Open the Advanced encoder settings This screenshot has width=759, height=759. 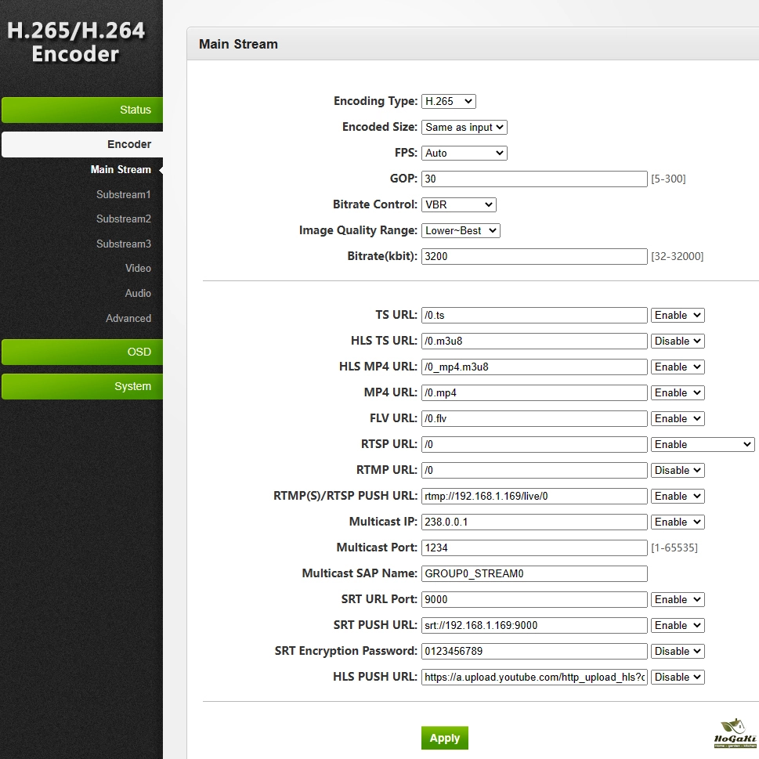click(128, 318)
